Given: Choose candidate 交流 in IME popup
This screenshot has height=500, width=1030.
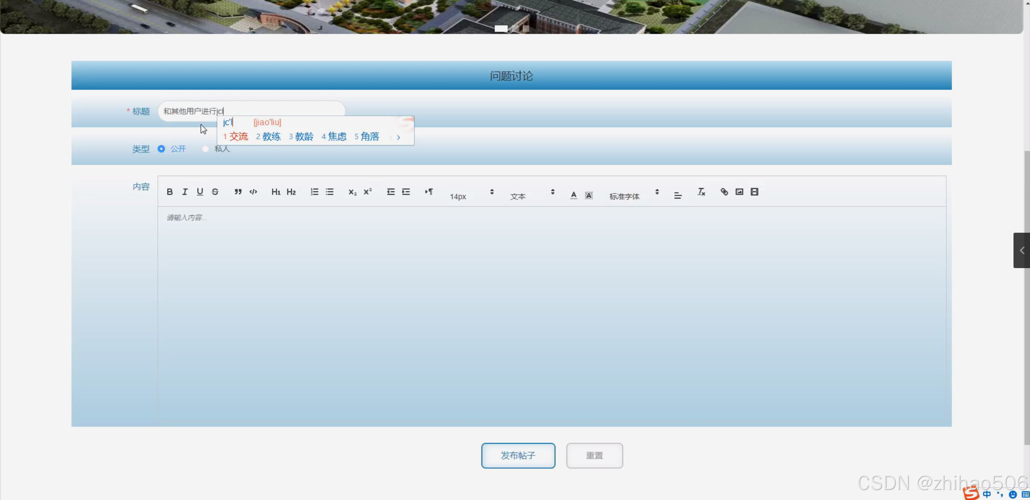Looking at the screenshot, I should [238, 137].
